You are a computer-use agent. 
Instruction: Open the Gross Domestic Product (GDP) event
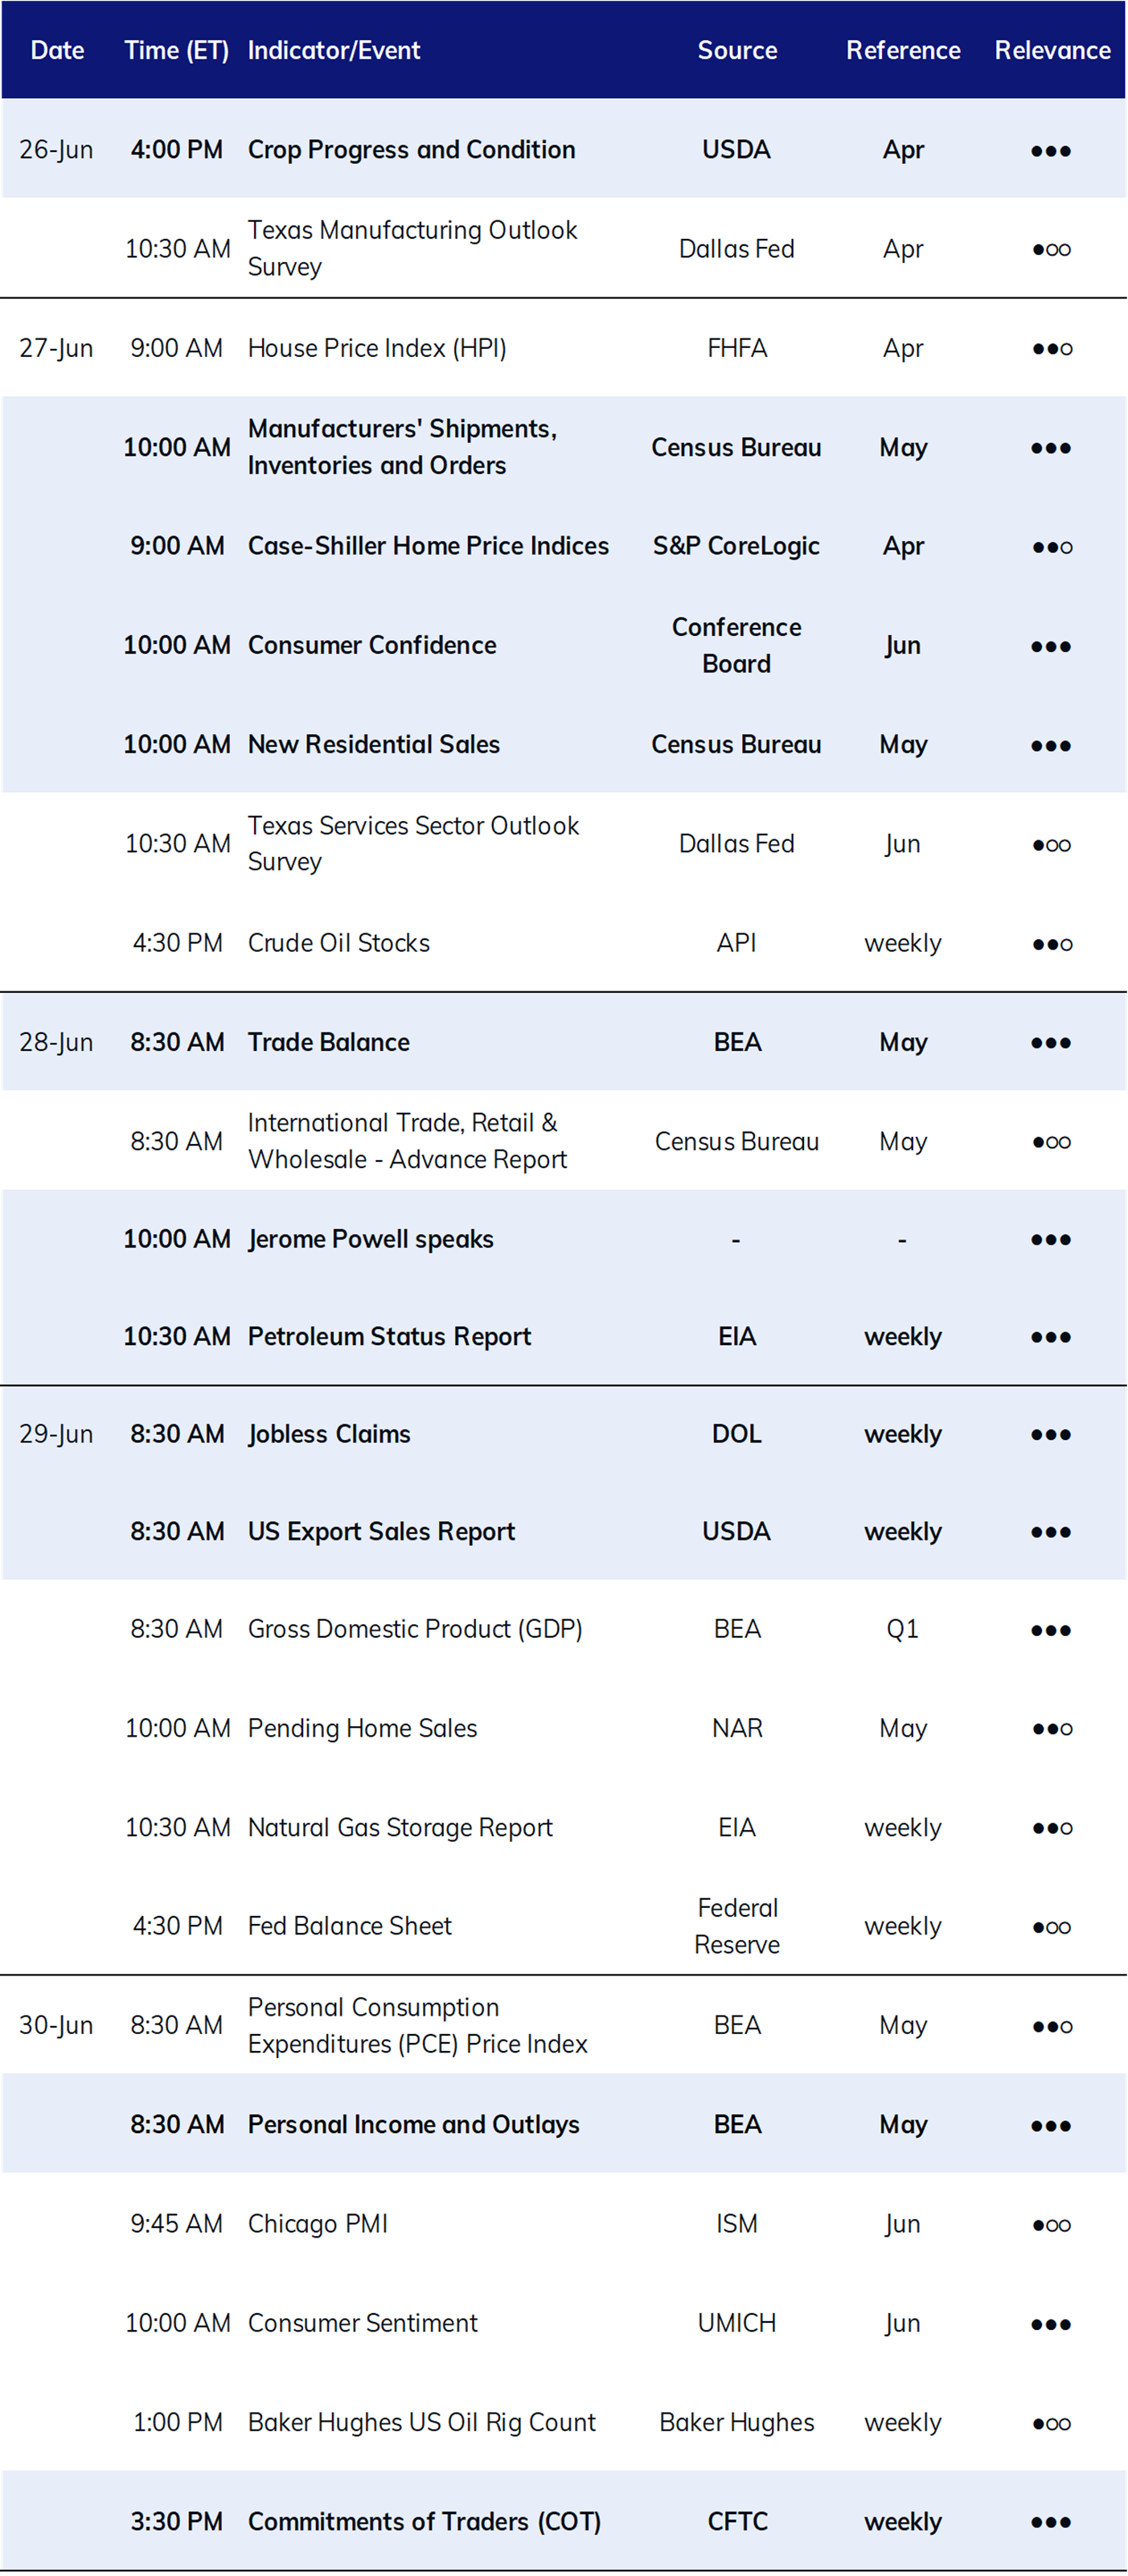click(415, 1629)
